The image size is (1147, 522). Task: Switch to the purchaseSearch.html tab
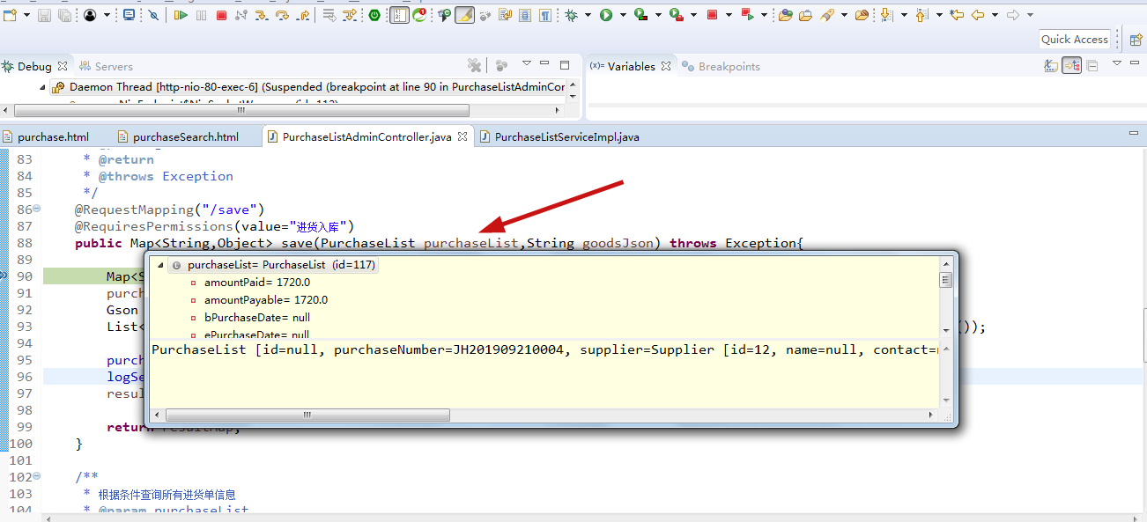point(185,136)
